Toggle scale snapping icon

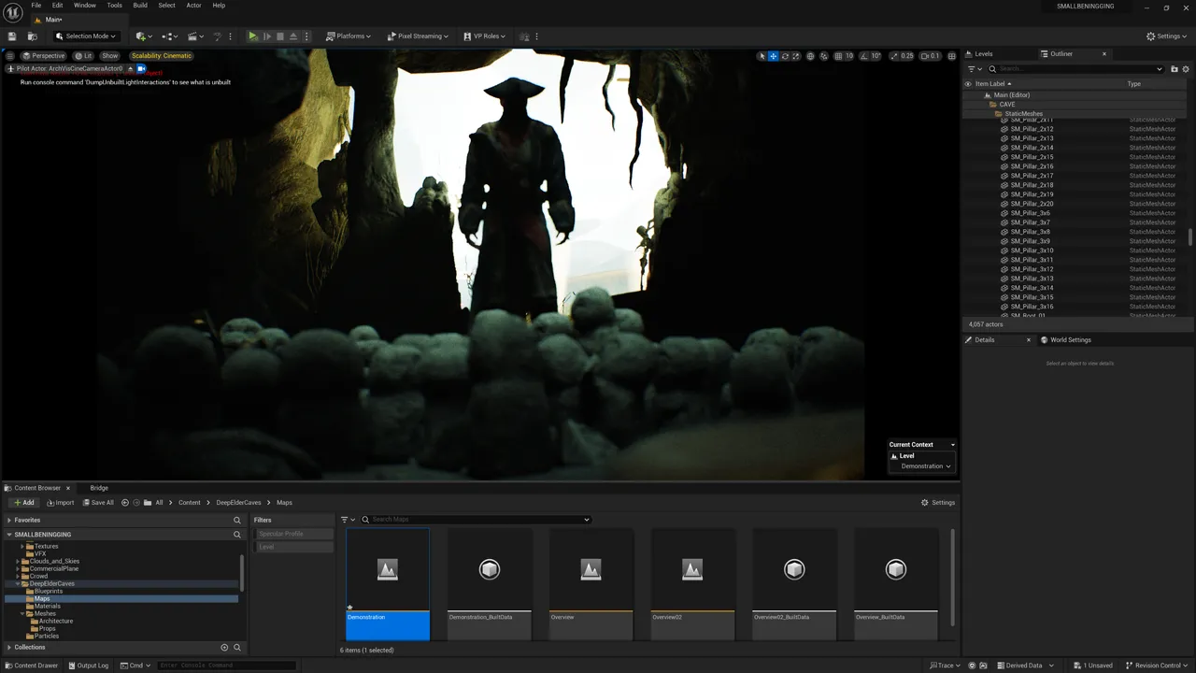pyautogui.click(x=894, y=56)
